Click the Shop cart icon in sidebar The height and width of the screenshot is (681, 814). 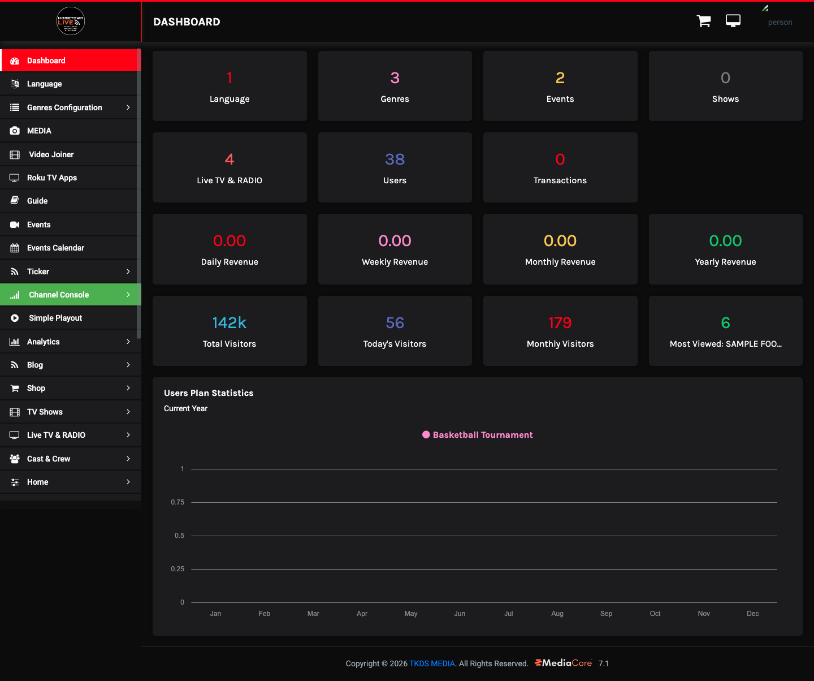(15, 388)
